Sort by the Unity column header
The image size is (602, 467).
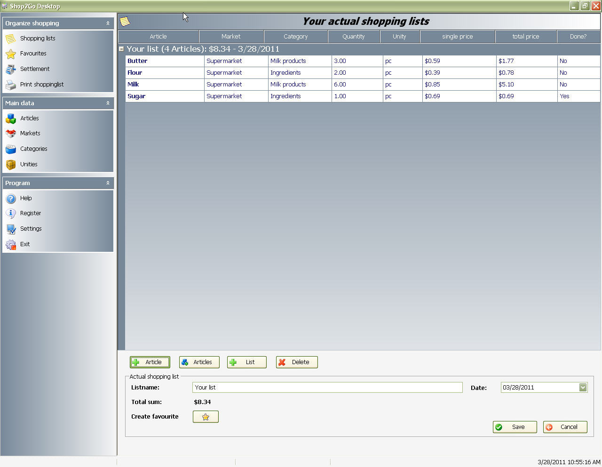click(400, 37)
